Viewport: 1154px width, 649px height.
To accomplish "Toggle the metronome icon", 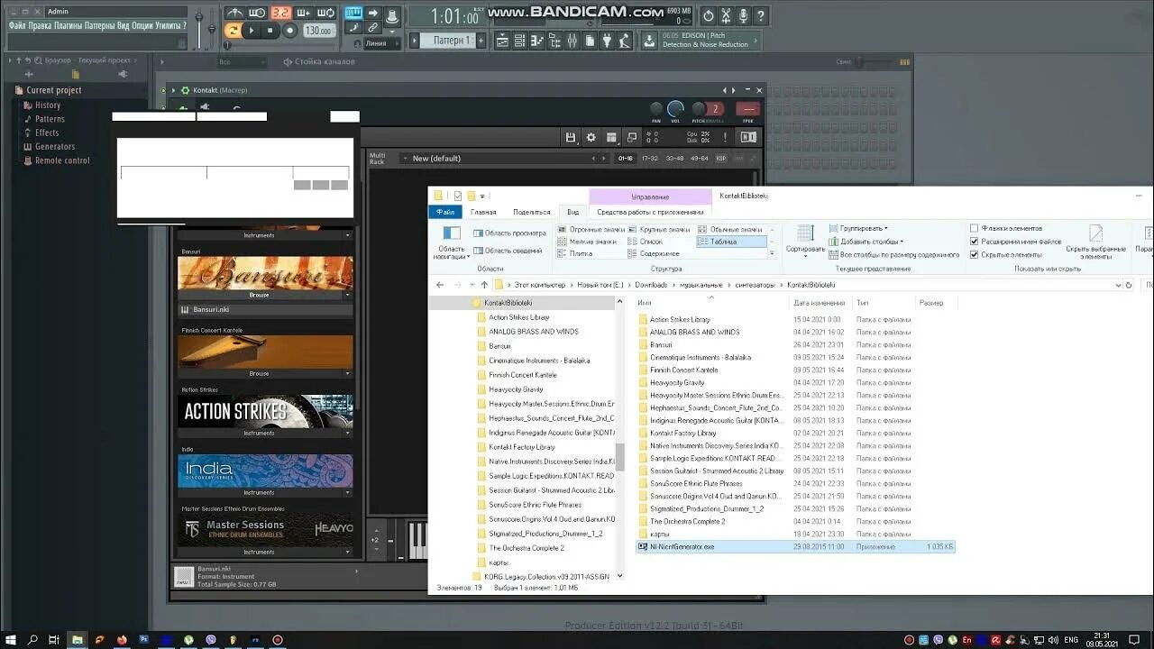I will click(x=234, y=13).
